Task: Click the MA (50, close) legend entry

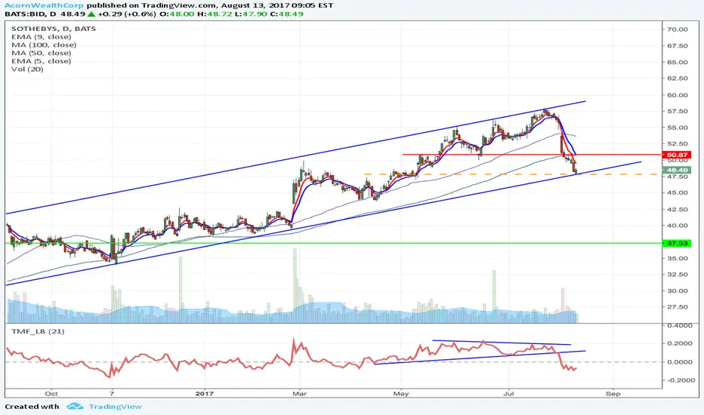Action: 42,53
